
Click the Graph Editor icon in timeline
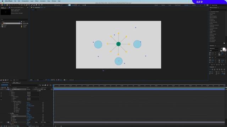click(x=50, y=85)
